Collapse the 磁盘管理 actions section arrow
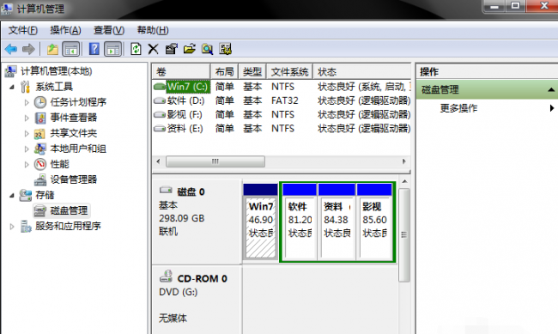This screenshot has height=334, width=558. (551, 89)
